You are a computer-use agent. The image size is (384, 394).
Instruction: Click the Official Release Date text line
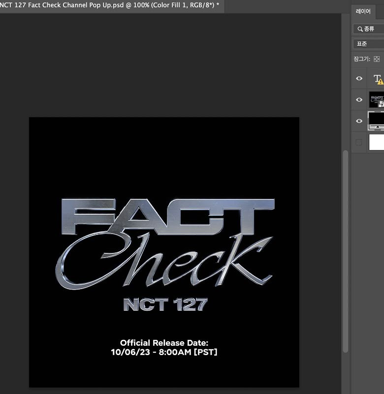pyautogui.click(x=164, y=343)
